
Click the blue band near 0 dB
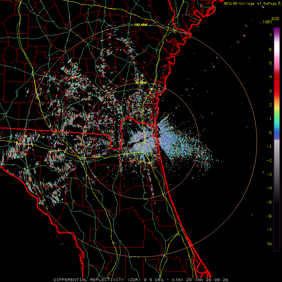[x=277, y=134]
